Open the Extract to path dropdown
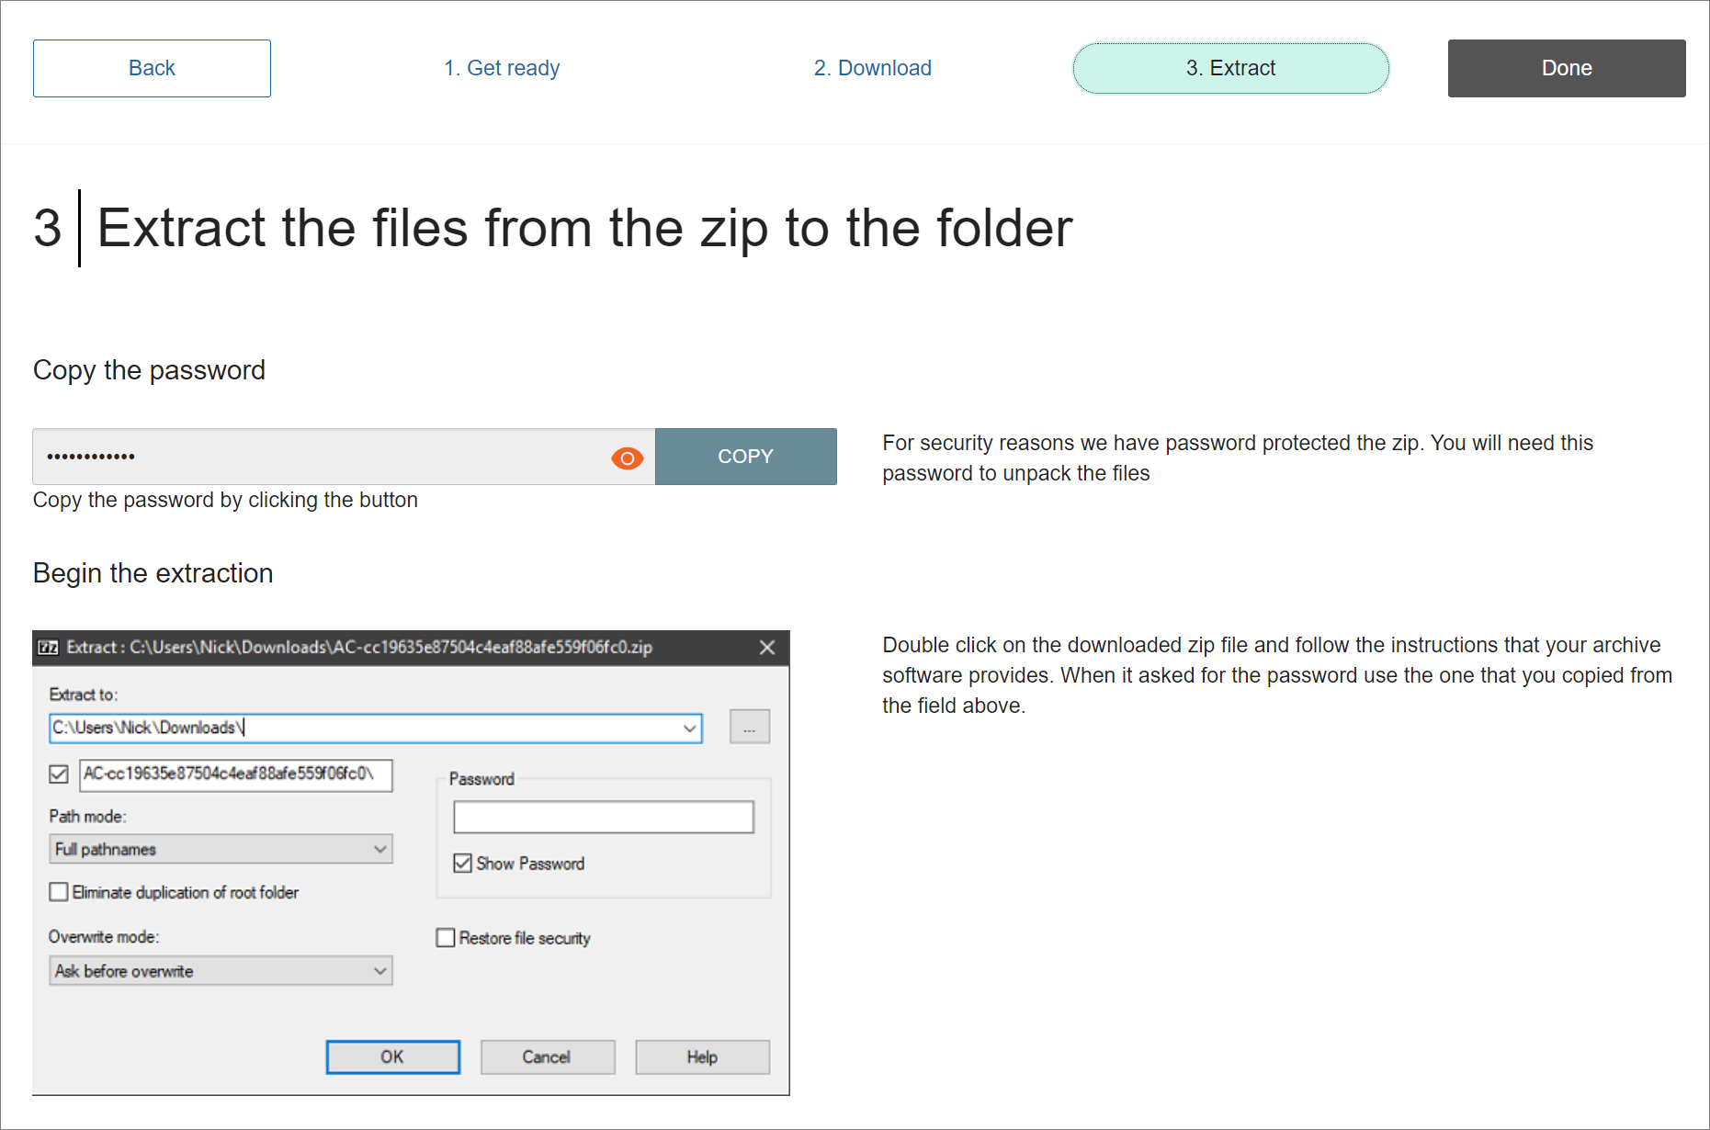 tap(689, 726)
